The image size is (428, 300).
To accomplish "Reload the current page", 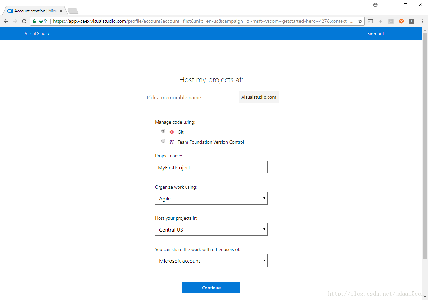I will [24, 21].
